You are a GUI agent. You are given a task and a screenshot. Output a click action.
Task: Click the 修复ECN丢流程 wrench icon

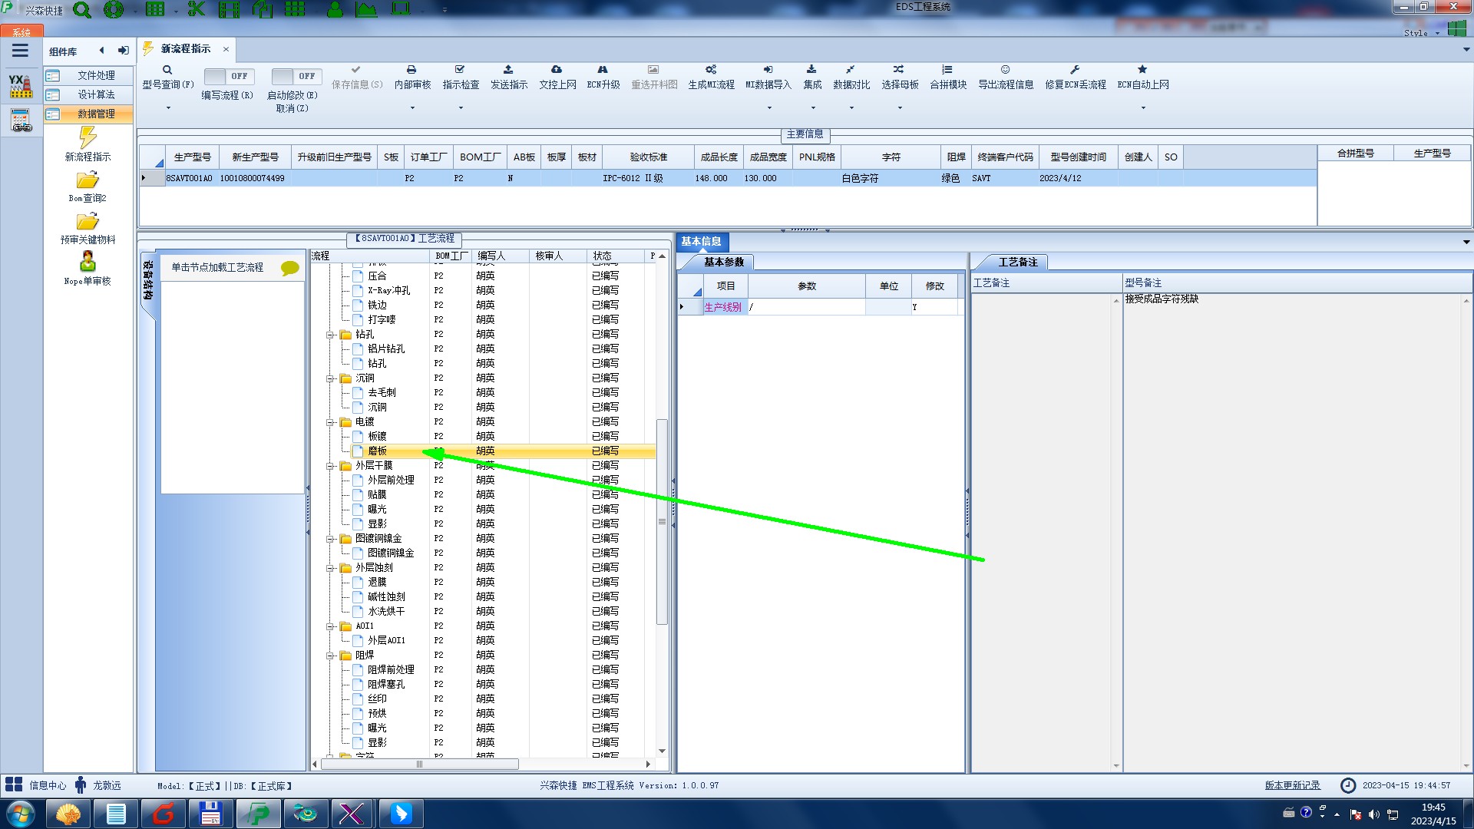(1075, 70)
